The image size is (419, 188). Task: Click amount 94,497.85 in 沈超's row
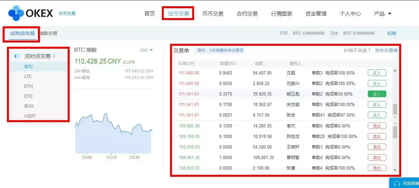coord(262,73)
